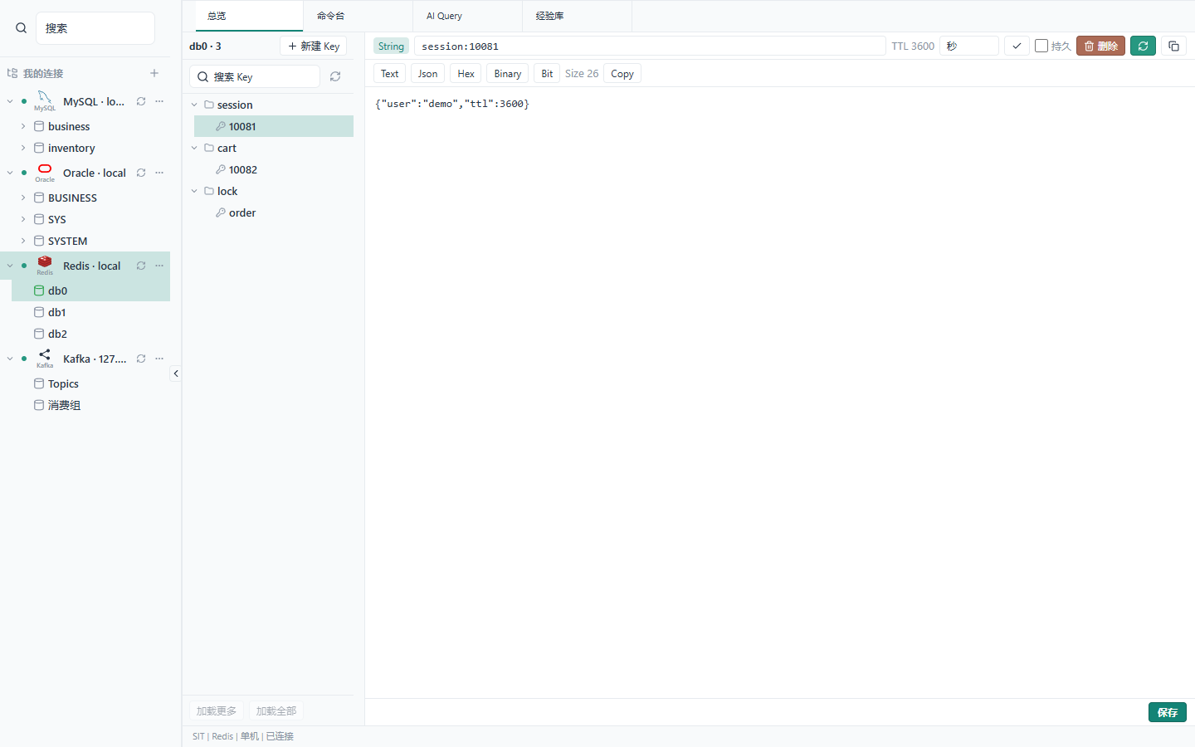Refresh the Redis local connection
The image size is (1195, 747).
pos(141,266)
